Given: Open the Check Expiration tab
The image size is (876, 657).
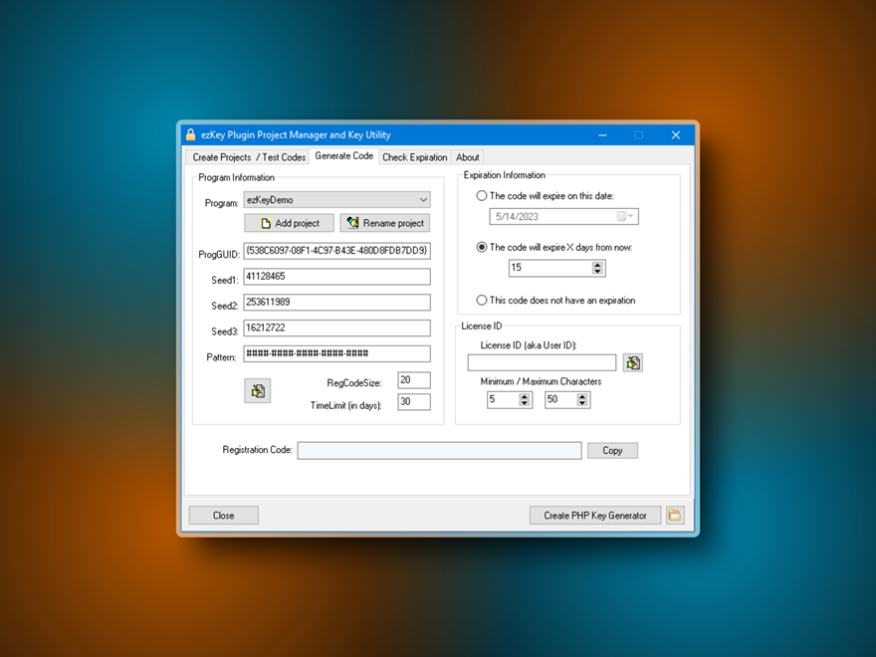Looking at the screenshot, I should click(414, 157).
